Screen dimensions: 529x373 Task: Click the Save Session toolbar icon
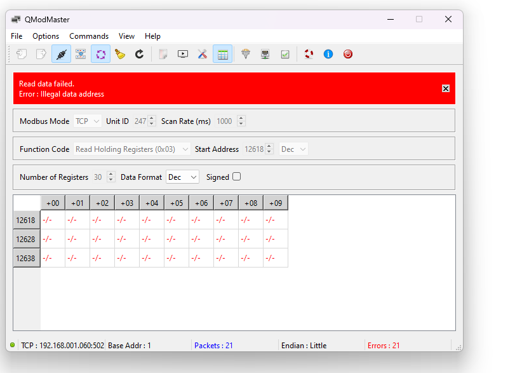tap(41, 54)
